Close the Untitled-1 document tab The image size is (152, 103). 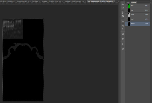click(x=62, y=1)
